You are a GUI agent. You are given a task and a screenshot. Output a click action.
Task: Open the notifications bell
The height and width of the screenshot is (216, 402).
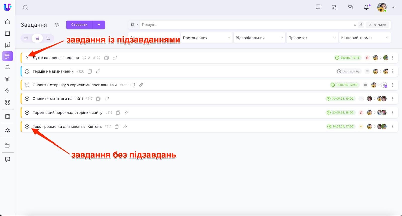(x=366, y=7)
